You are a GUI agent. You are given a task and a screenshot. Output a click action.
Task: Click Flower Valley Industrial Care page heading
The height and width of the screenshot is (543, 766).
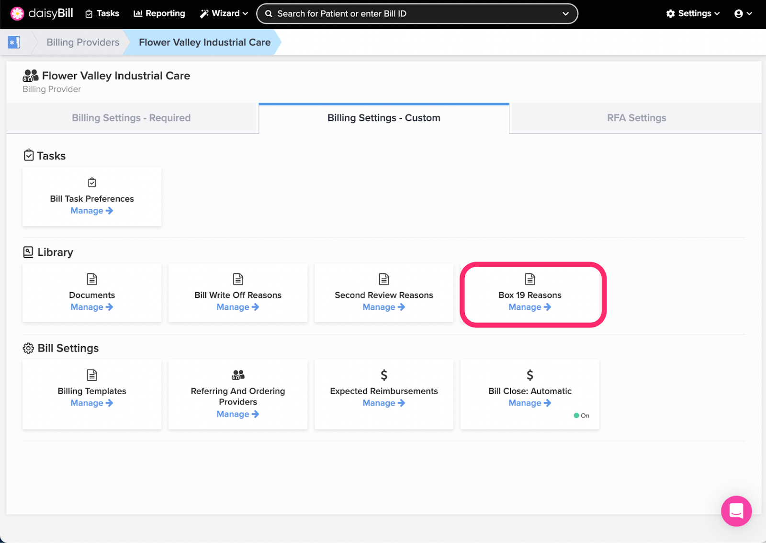116,76
